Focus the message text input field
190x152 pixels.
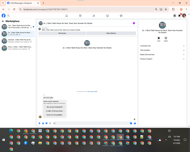click(x=91, y=123)
